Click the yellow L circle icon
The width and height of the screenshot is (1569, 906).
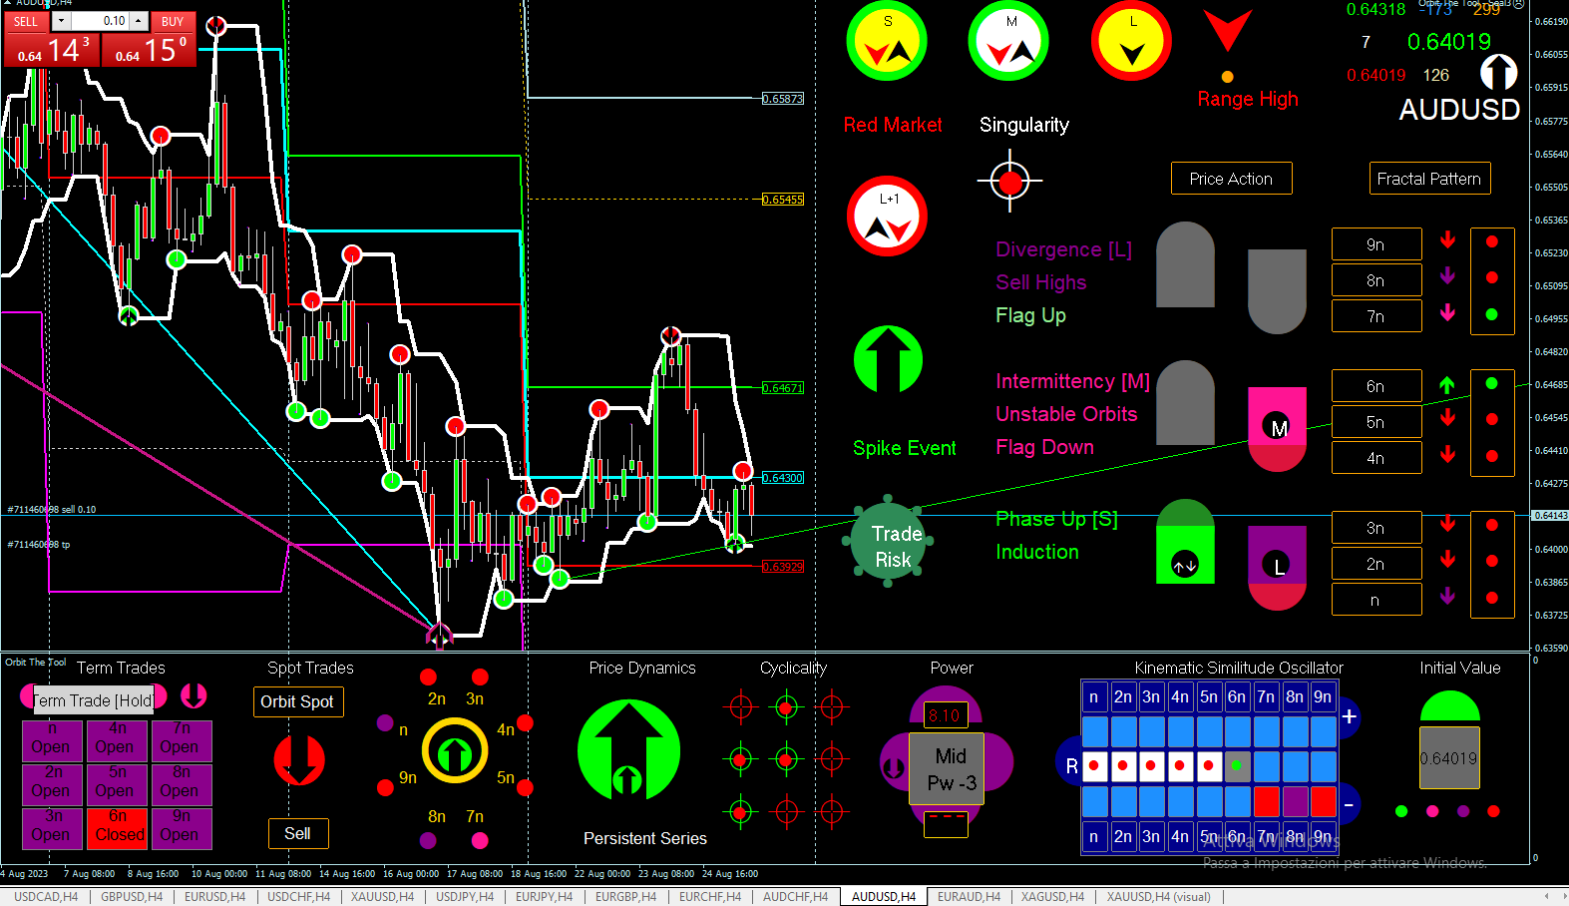[x=1131, y=42]
